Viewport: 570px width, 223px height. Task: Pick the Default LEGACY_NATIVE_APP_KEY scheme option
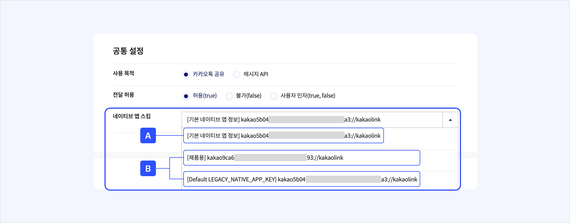301,179
